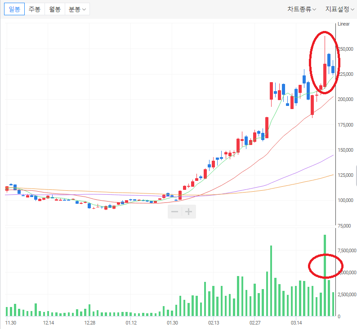The width and height of the screenshot is (357, 329).
Task: Click the 7,500,000 volume axis label
Action: 347,250
